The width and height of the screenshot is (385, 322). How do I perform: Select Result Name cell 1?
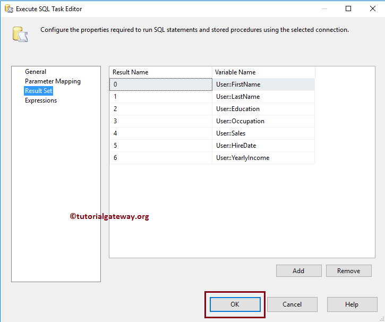pyautogui.click(x=161, y=97)
